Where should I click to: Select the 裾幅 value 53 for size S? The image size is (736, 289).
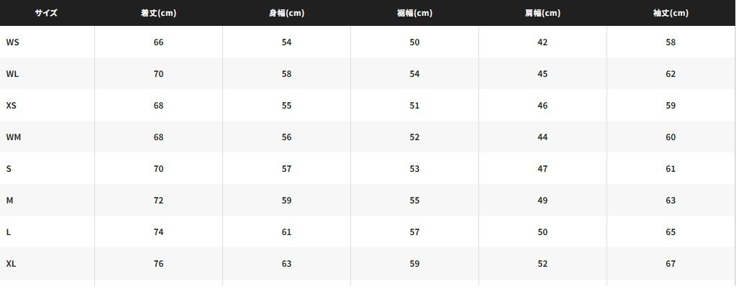414,169
